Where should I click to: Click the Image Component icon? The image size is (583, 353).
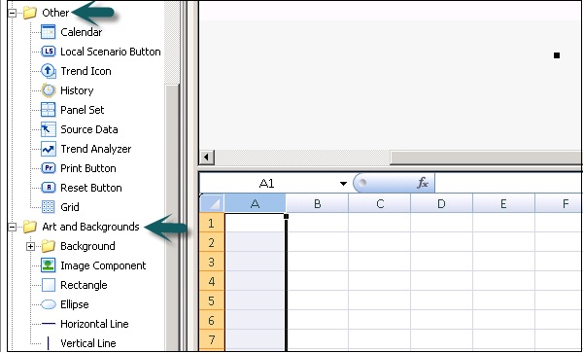click(49, 265)
